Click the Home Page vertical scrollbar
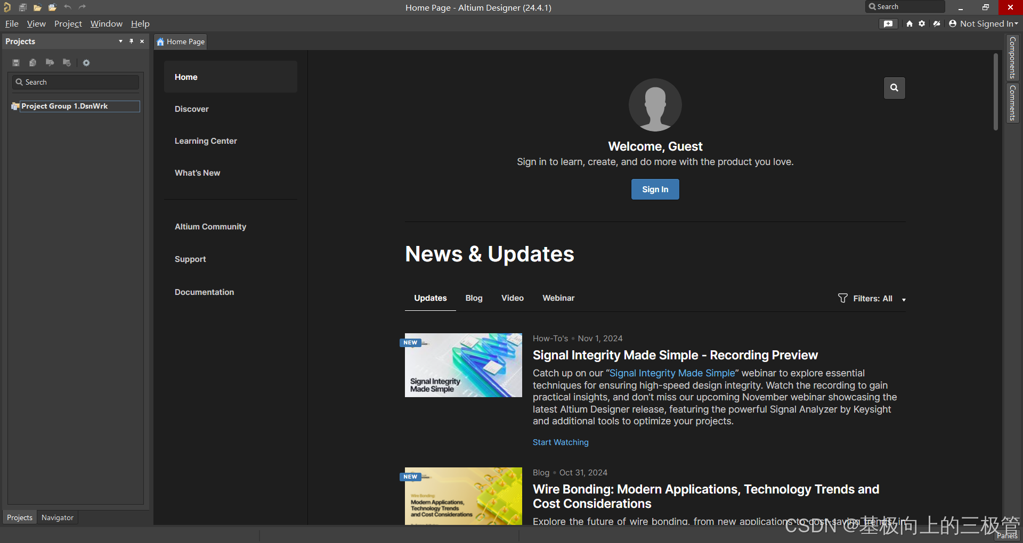Viewport: 1023px width, 543px height. point(995,92)
